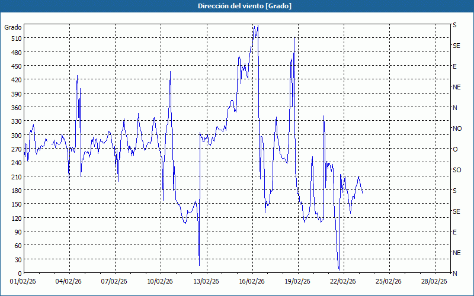This screenshot has width=474, height=296.
Task: Click the chart title 'Dirección del viento [Grado]'
Action: tap(236, 5)
